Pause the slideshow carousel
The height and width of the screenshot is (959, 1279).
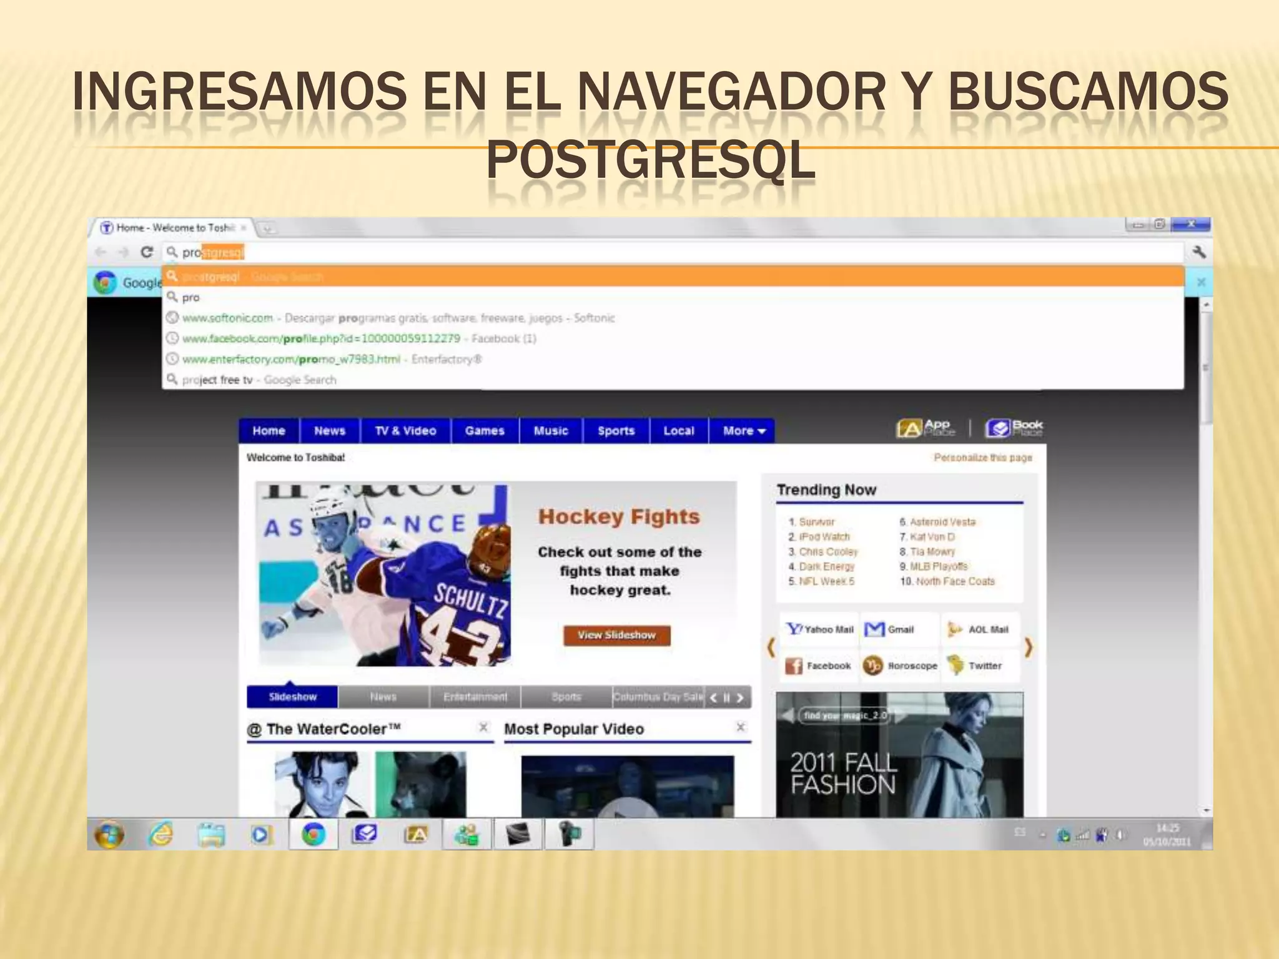click(x=726, y=697)
